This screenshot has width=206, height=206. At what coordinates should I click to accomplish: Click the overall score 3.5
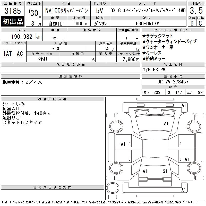196,11
